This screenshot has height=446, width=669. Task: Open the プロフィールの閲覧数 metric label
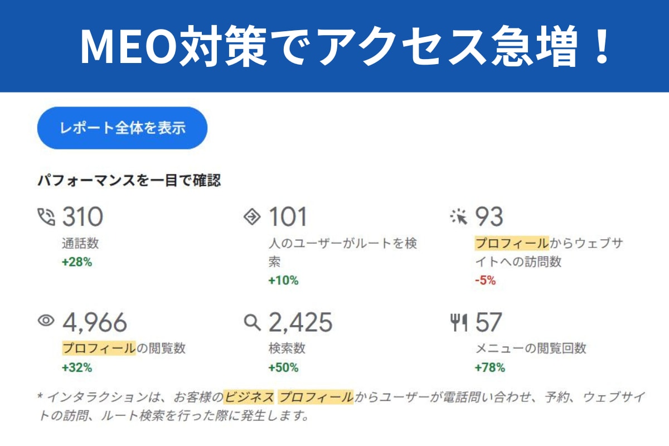[124, 349]
